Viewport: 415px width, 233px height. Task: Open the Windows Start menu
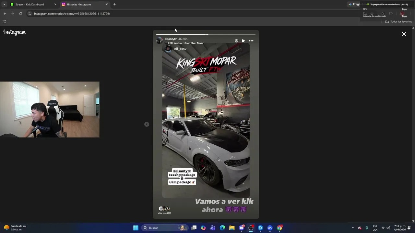point(136,228)
